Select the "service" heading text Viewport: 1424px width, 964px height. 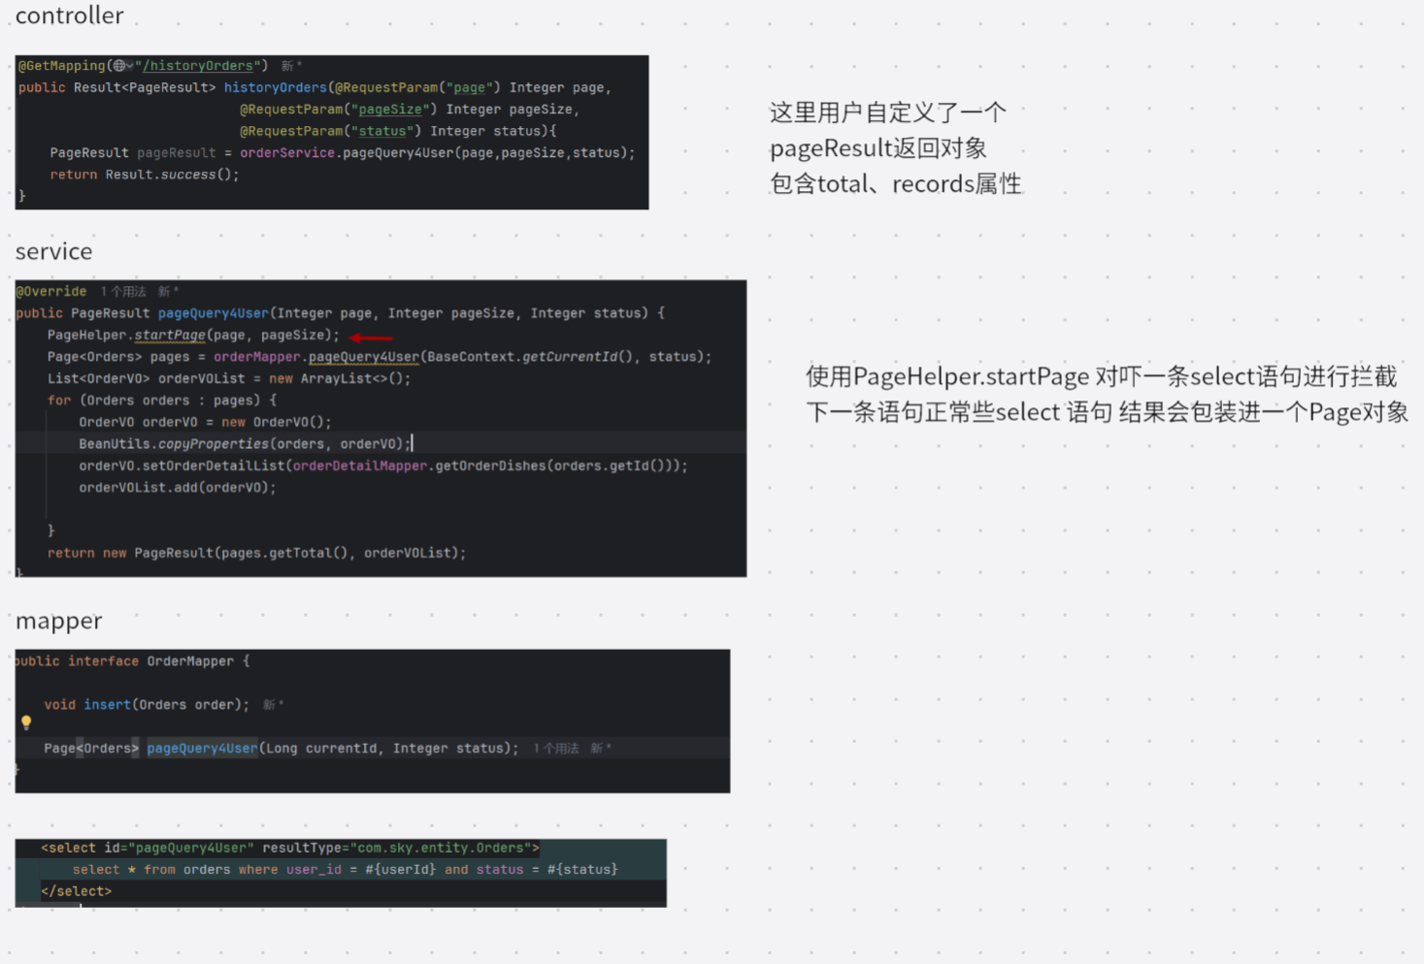[54, 252]
